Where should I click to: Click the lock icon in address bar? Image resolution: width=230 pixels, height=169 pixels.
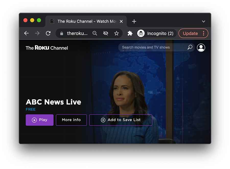[x=61, y=34]
